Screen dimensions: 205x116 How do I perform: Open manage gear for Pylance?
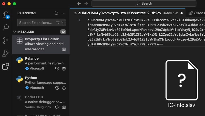pos(64,69)
